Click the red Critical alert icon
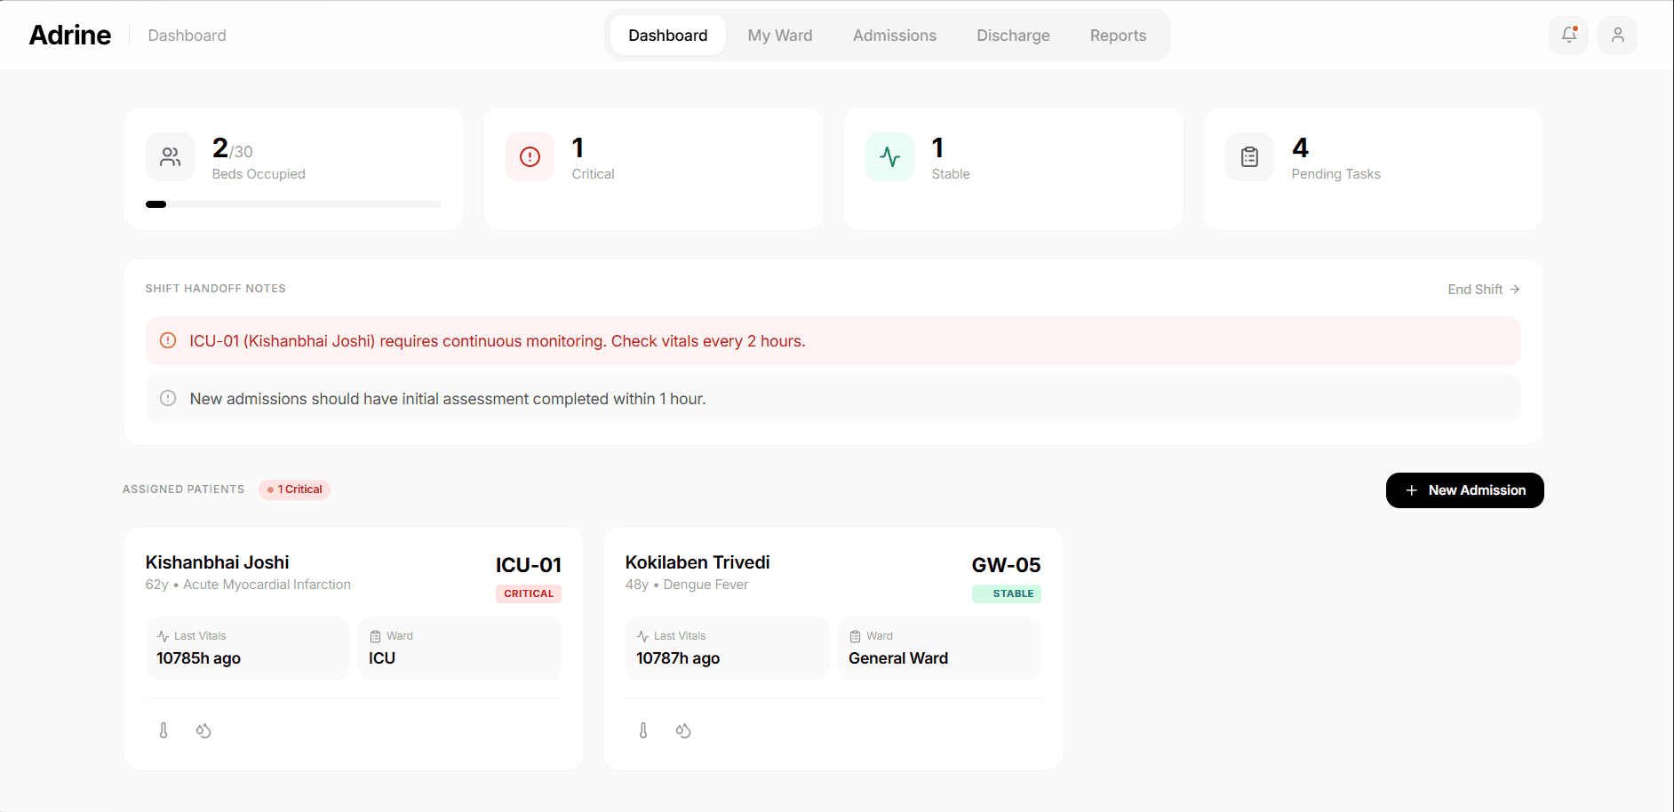The image size is (1674, 812). 530,156
